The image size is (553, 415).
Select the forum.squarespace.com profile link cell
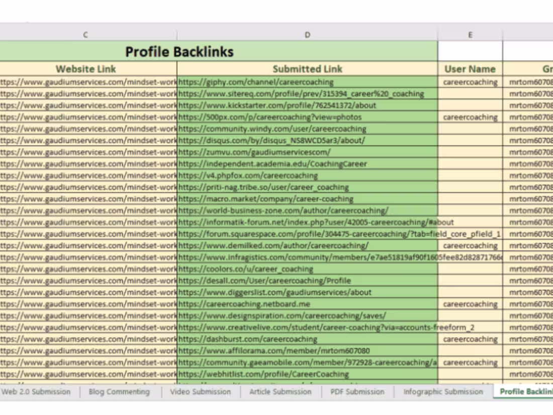[x=307, y=234]
